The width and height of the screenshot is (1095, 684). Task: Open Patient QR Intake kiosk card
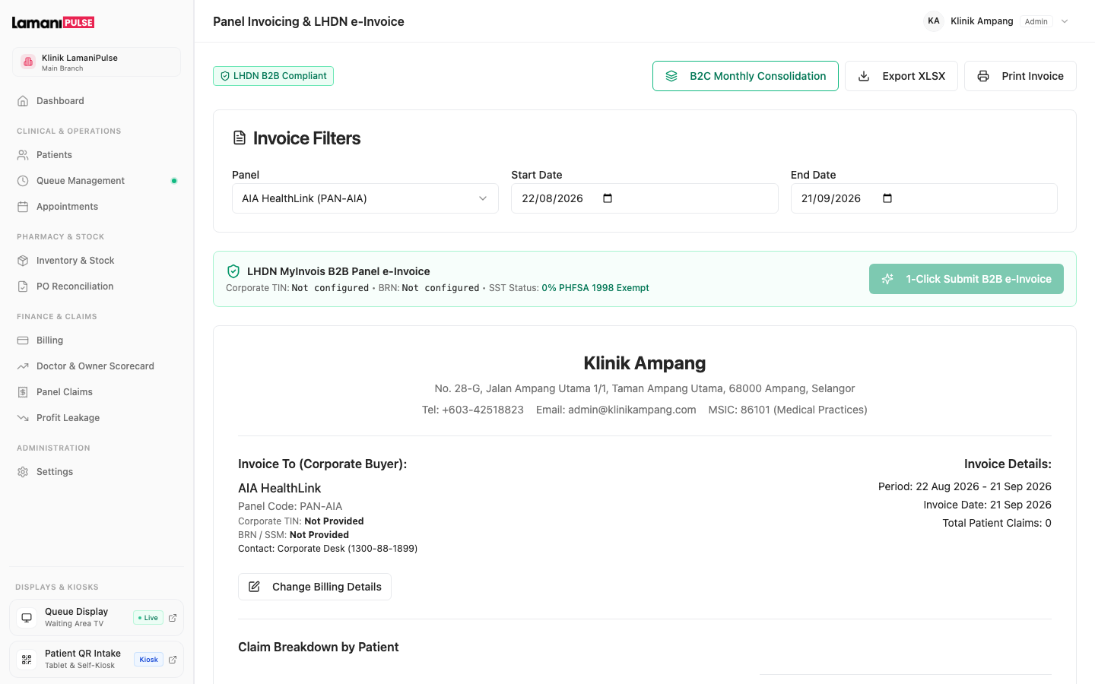(x=97, y=660)
